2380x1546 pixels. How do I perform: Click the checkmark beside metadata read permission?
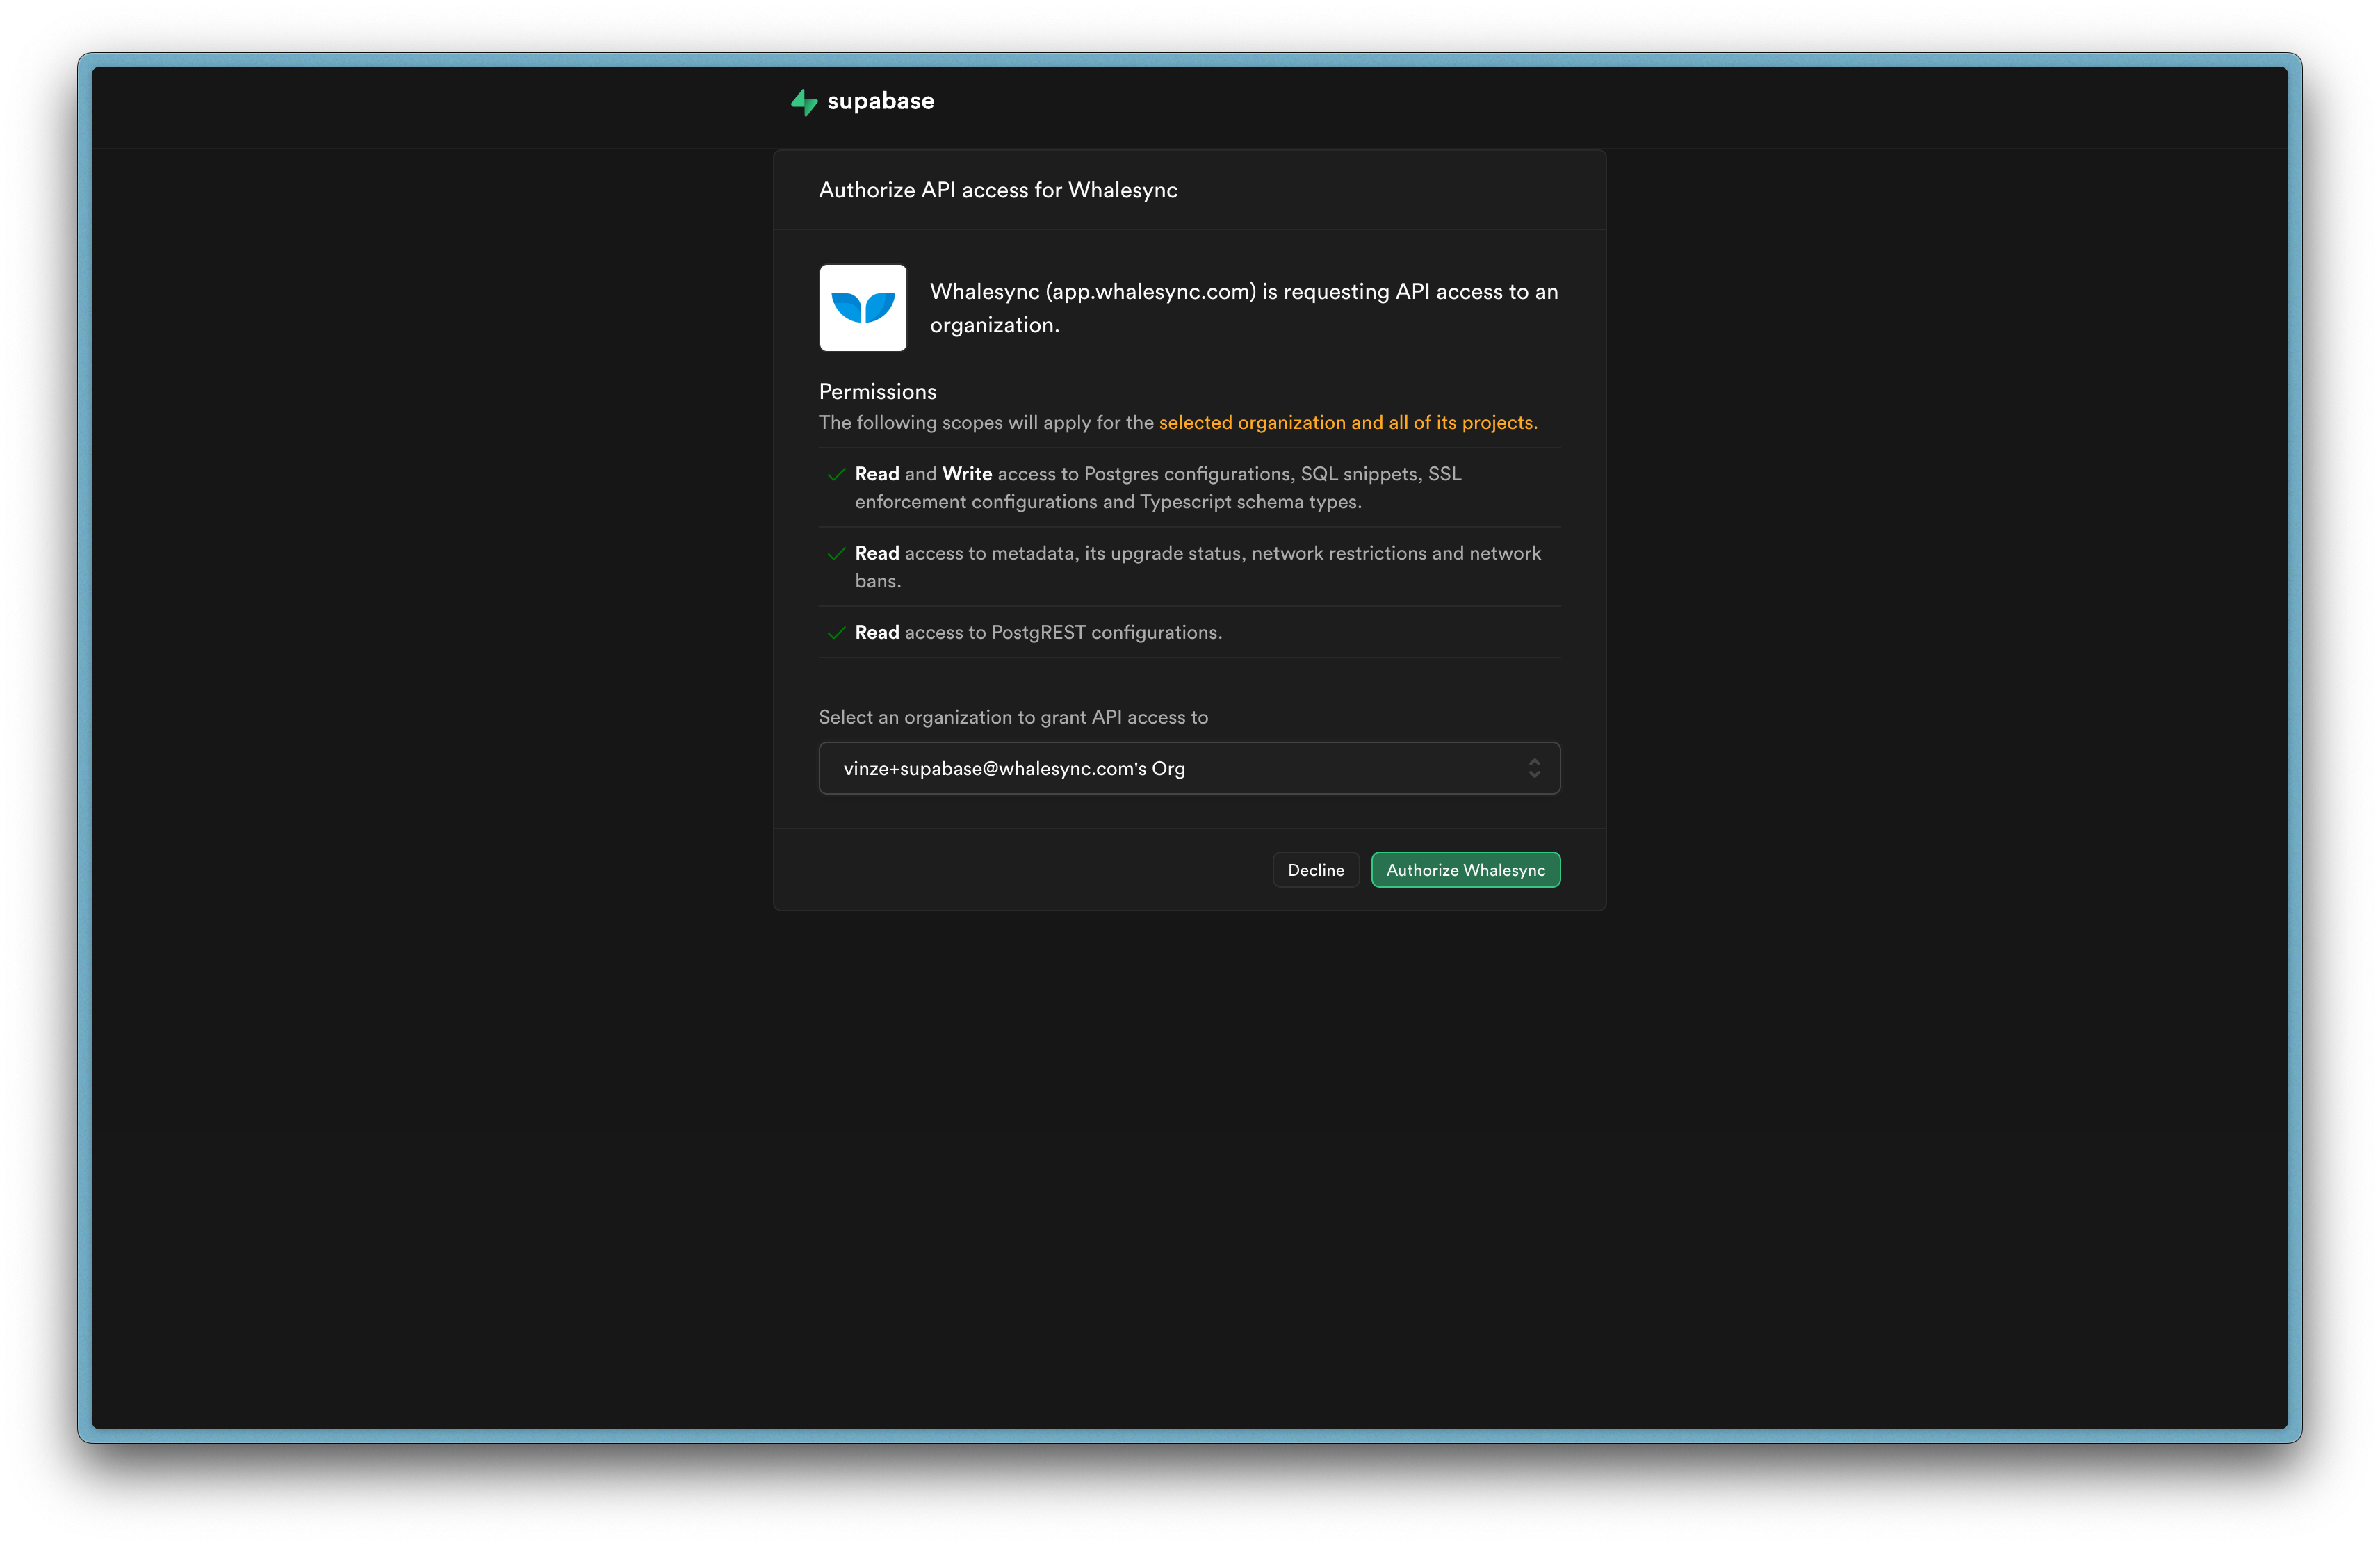click(836, 553)
